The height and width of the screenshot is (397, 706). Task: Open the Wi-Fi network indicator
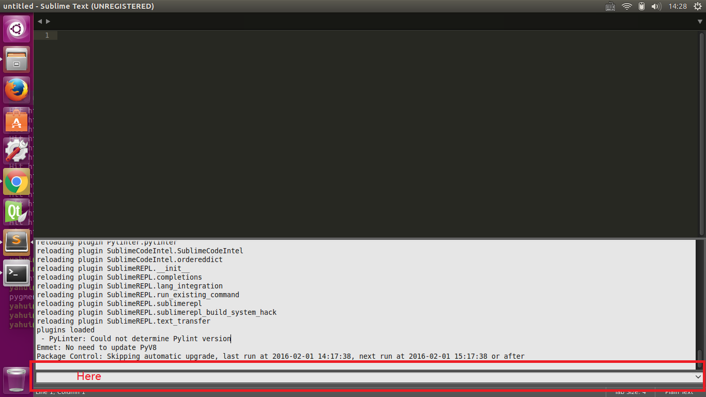pyautogui.click(x=627, y=6)
